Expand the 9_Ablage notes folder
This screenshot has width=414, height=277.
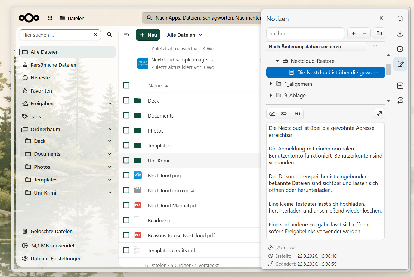(271, 95)
